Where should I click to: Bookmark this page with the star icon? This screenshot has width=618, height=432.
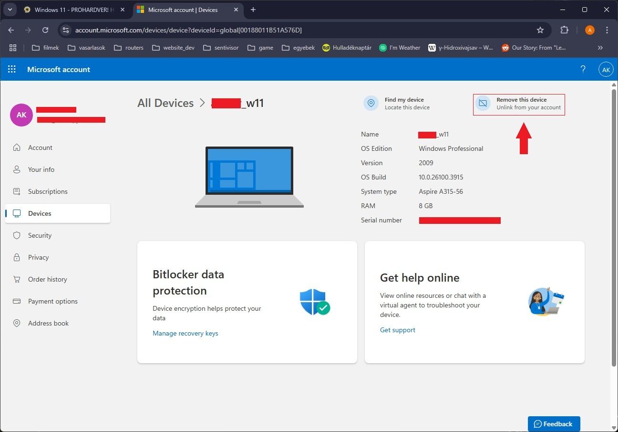point(540,30)
